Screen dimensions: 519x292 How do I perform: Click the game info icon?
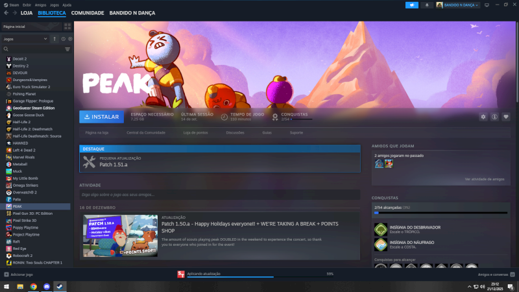(494, 117)
